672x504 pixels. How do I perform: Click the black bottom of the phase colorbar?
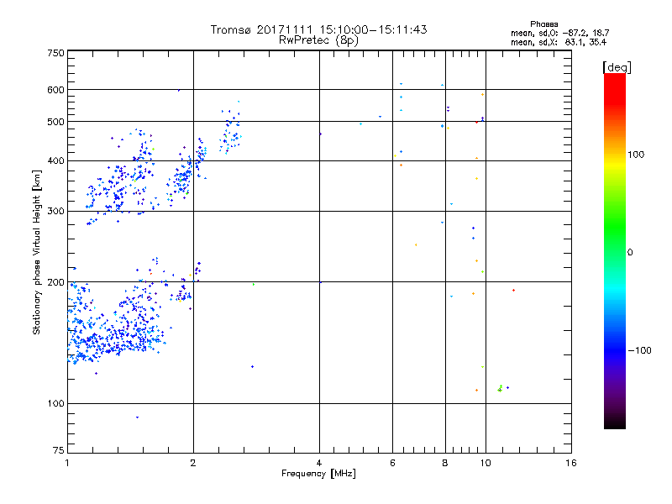(615, 423)
